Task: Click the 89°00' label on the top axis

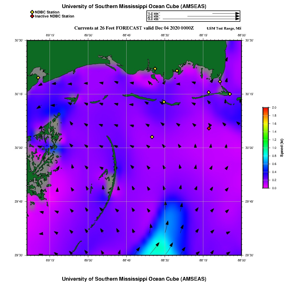Action: (88, 35)
